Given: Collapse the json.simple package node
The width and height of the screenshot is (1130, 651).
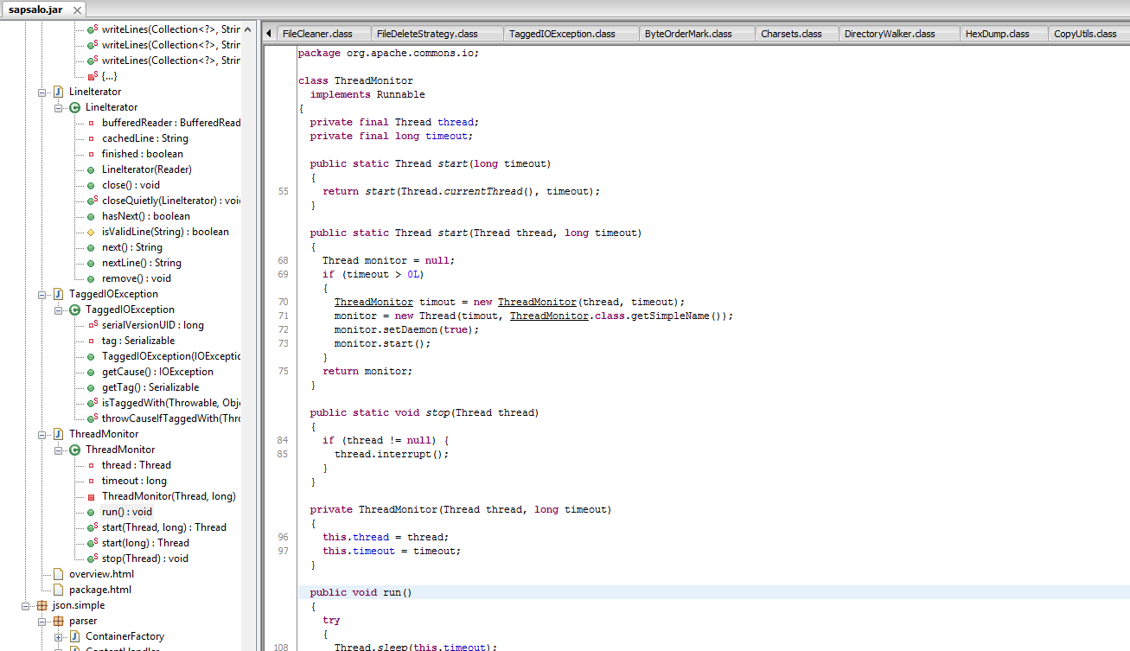Looking at the screenshot, I should 26,605.
